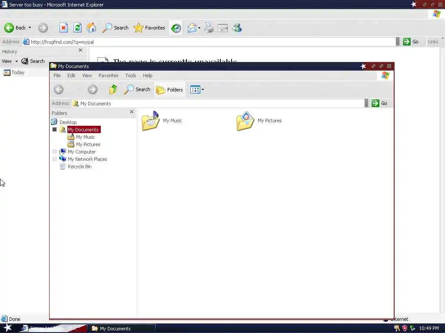
Task: Click Search in the My Documents toolbar
Action: point(137,89)
